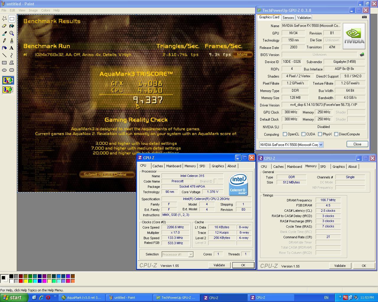
Task: Select the Line tool in Paint
Action: coord(4,55)
